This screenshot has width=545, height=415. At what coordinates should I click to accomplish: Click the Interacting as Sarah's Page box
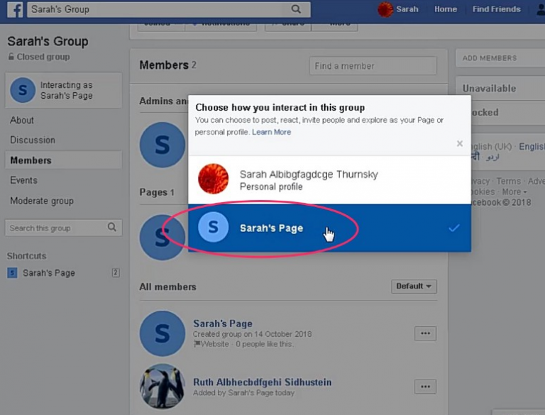coord(64,90)
